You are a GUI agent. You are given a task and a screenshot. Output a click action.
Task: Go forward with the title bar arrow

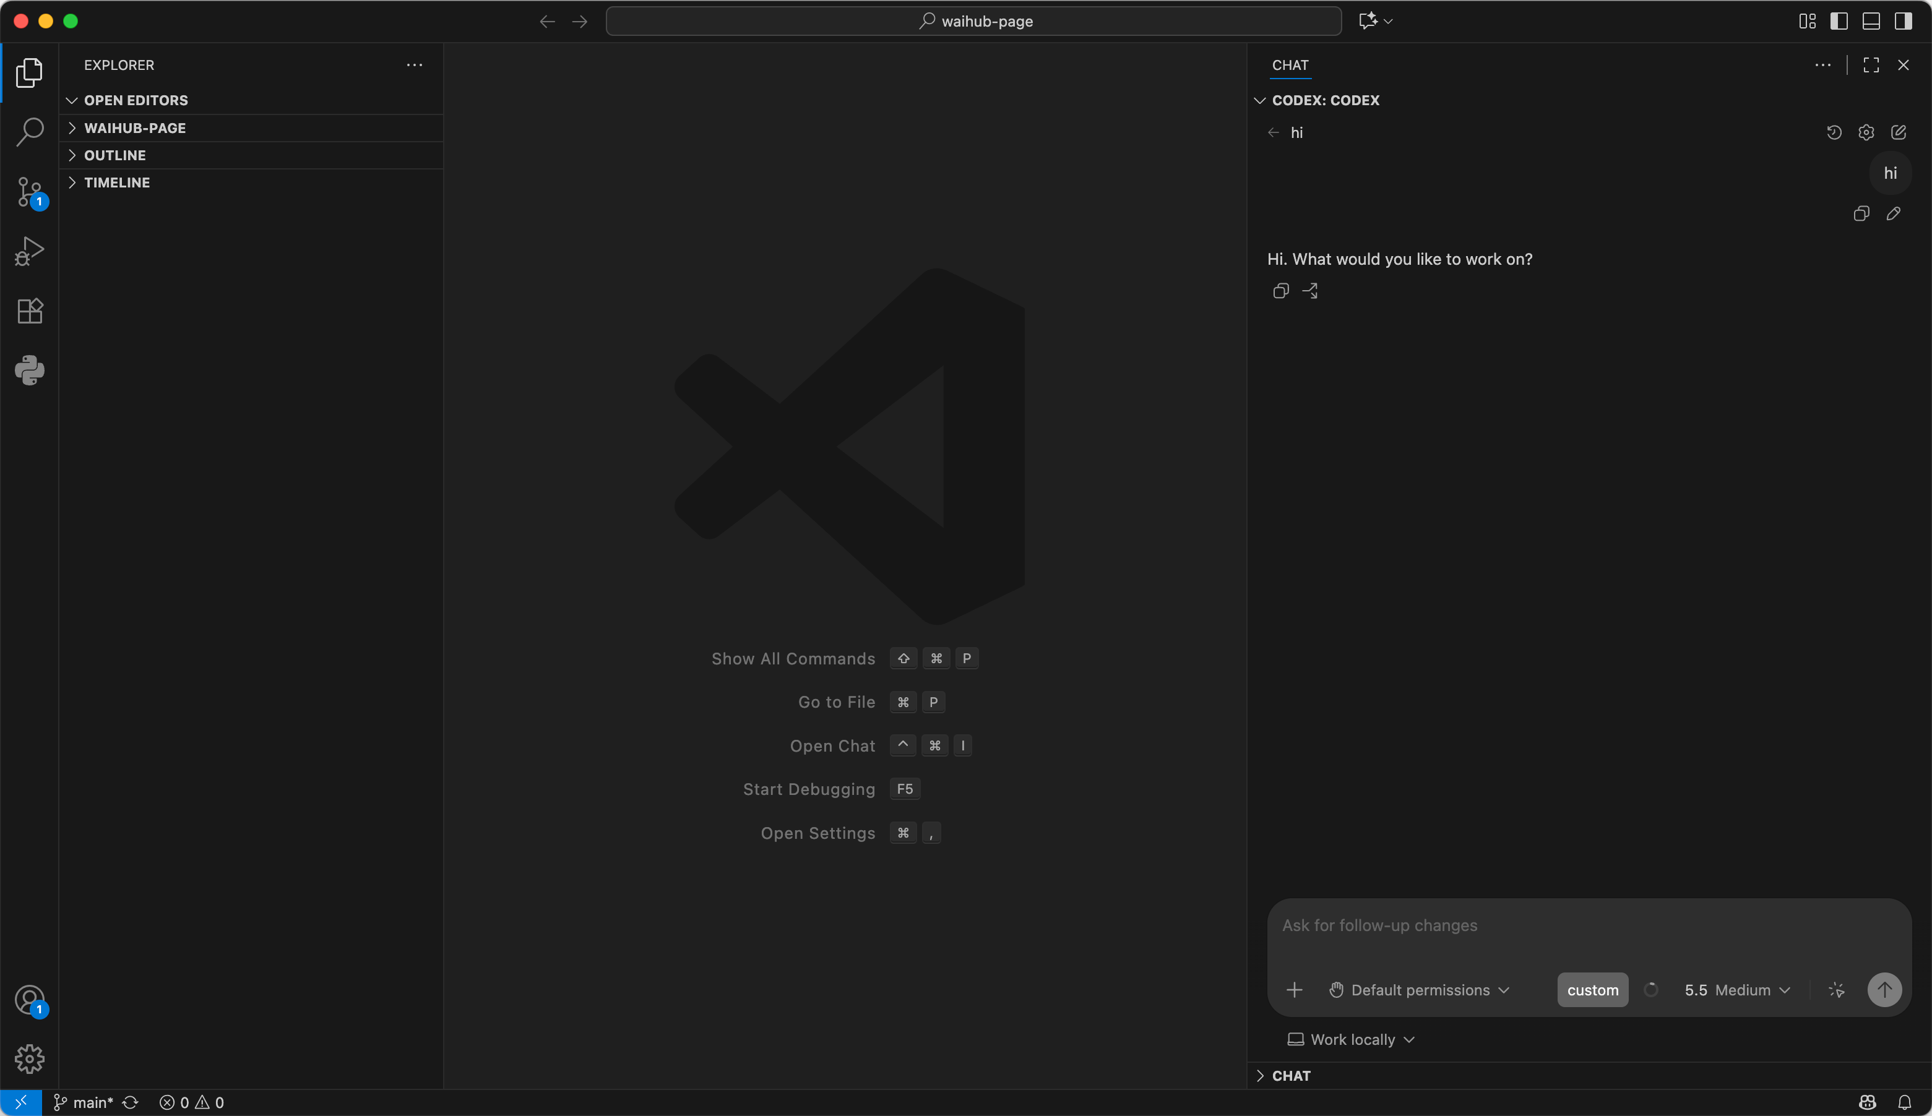tap(580, 22)
